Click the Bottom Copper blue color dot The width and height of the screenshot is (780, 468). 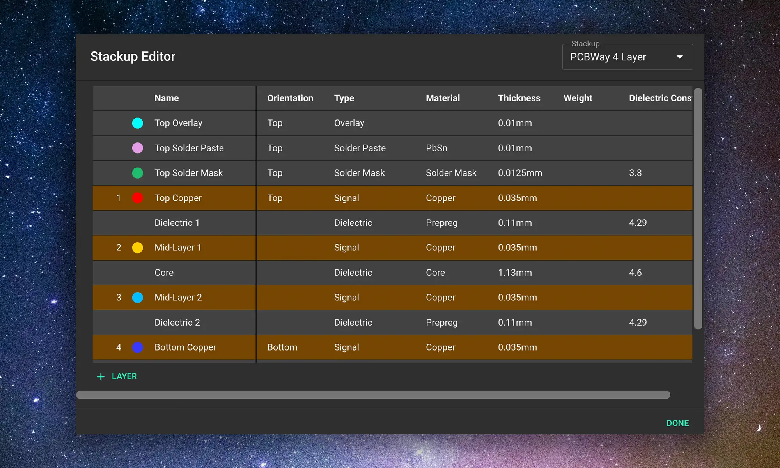137,347
